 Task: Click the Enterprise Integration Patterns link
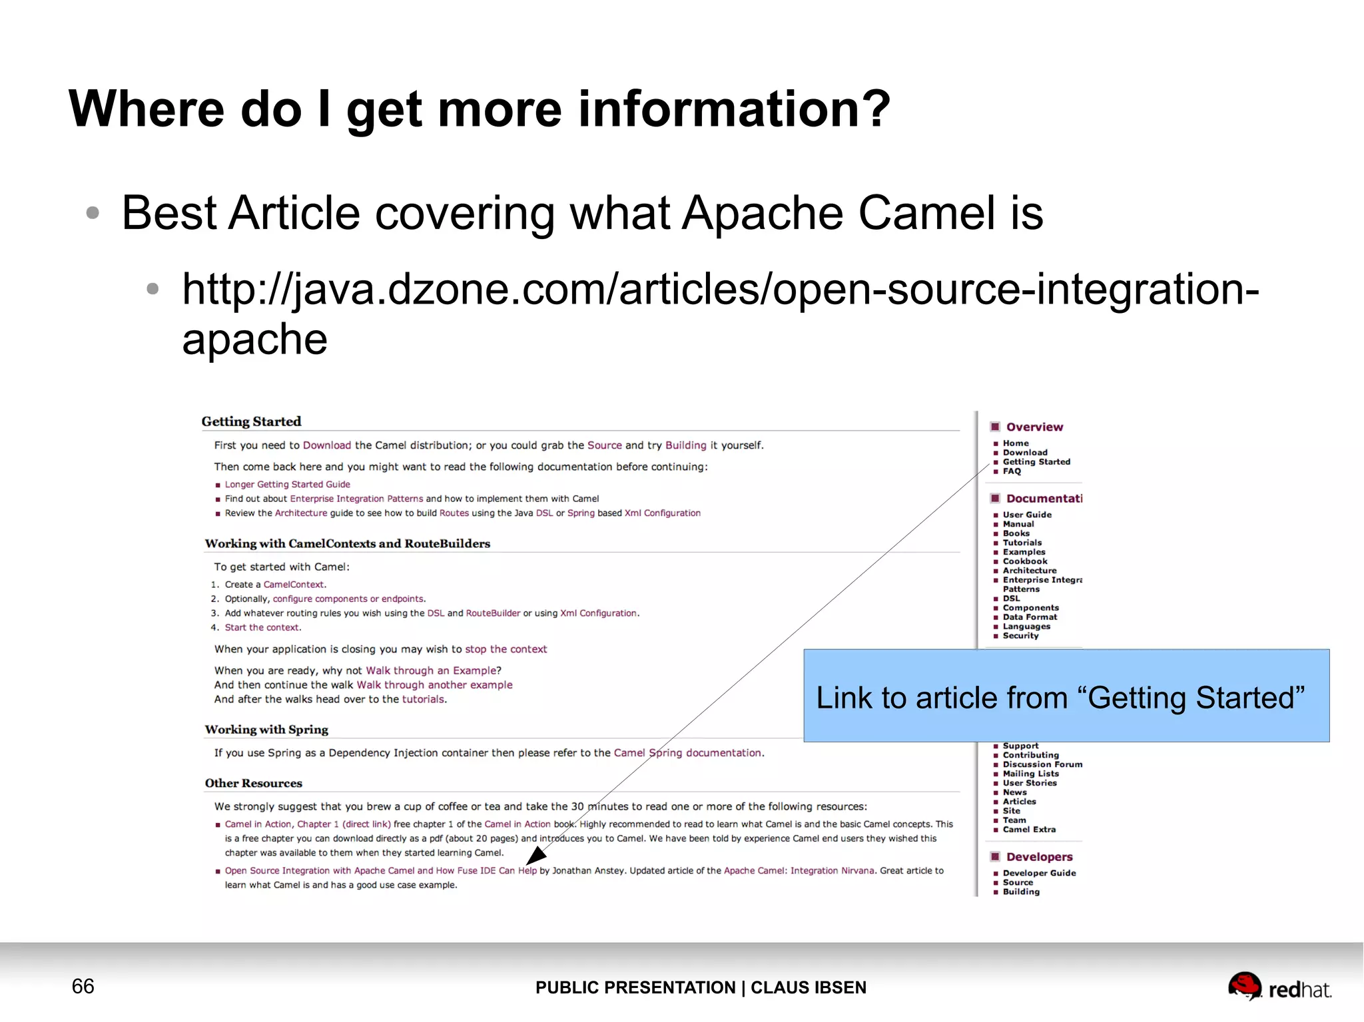coord(356,499)
